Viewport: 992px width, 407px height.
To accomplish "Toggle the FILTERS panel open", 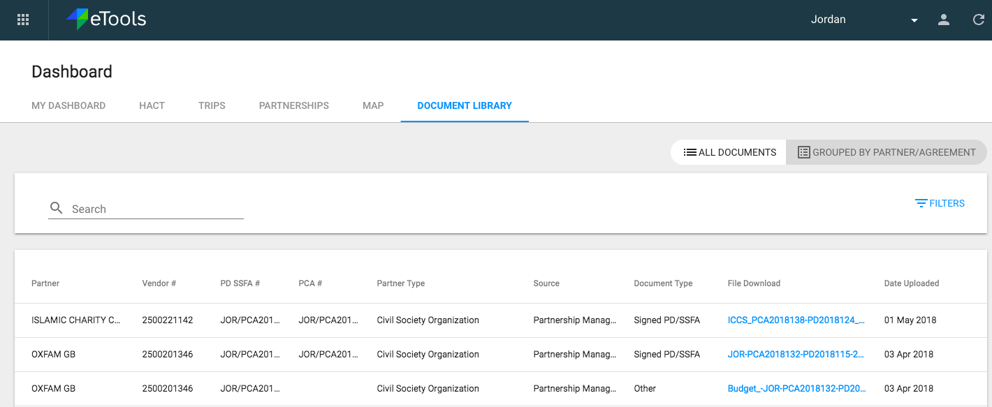I will [x=940, y=203].
